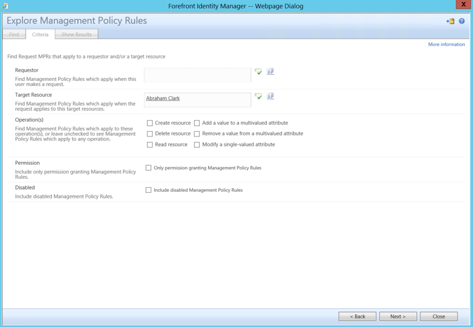Validate the Target Resource with the checkmark icon
The width and height of the screenshot is (473, 327).
tap(258, 96)
